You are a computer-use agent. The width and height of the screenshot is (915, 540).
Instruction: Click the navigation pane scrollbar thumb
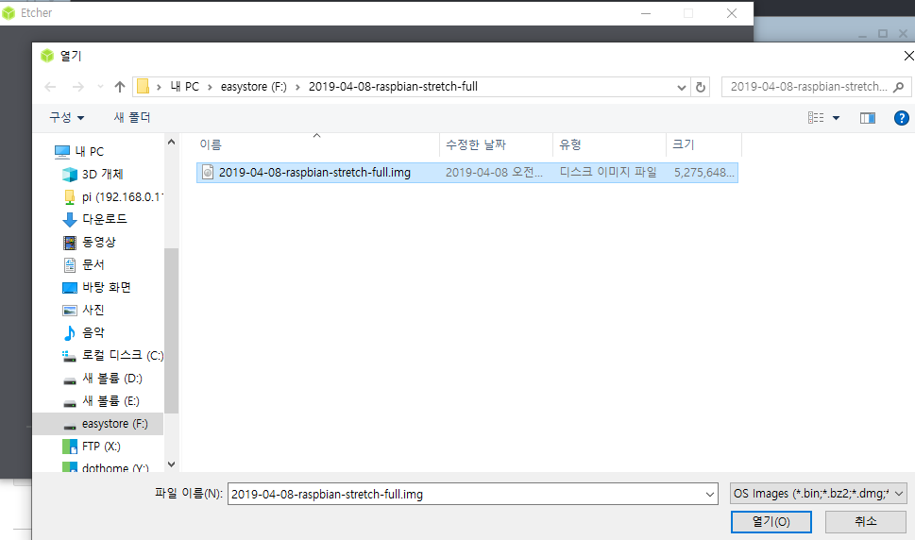[x=171, y=330]
